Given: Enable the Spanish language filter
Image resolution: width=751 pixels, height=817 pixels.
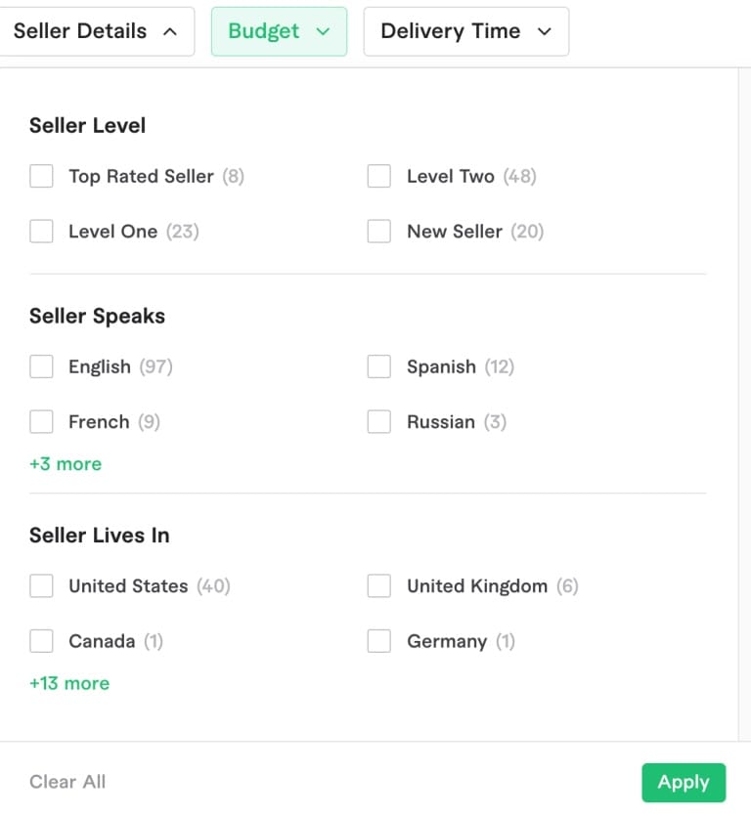Looking at the screenshot, I should pos(379,366).
